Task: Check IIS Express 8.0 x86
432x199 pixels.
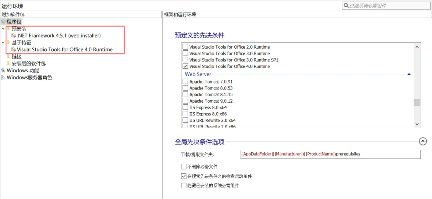Action: click(x=186, y=113)
